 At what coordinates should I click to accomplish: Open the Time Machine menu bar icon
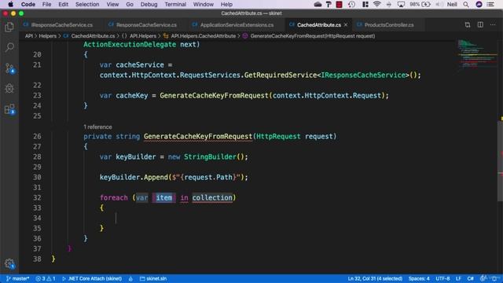[351, 4]
